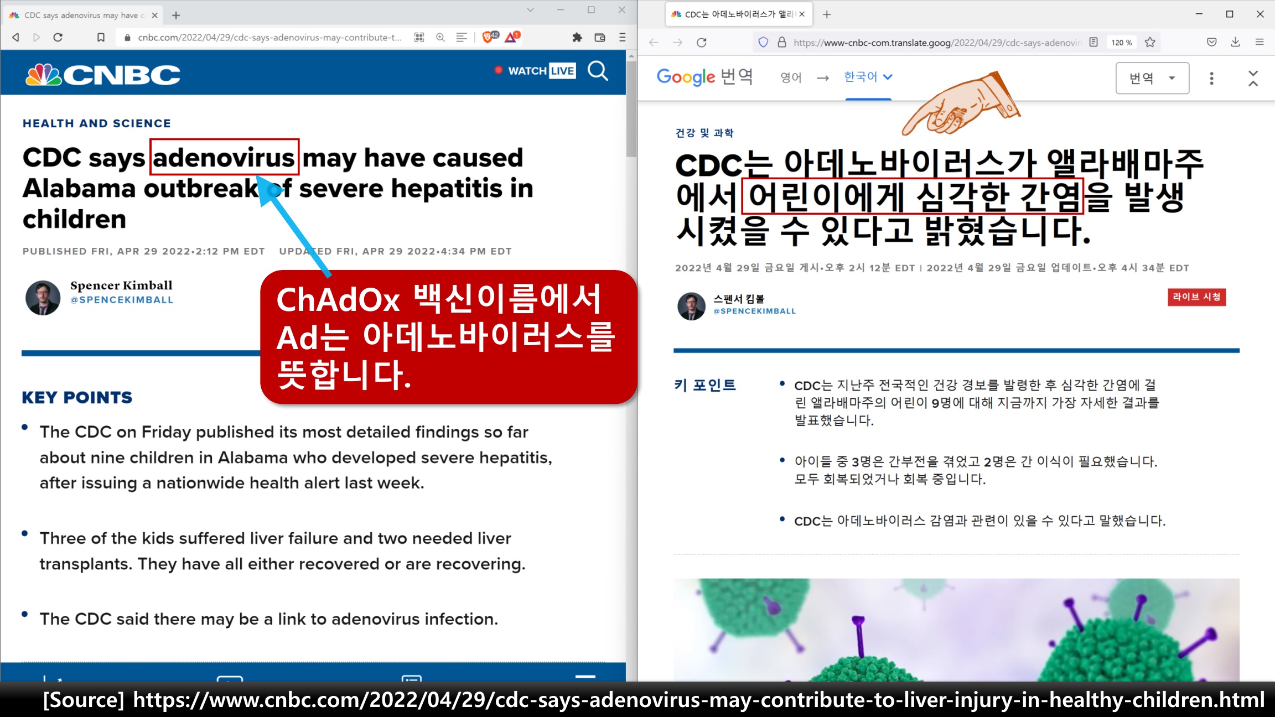
Task: Open the 한국어 target language dropdown
Action: (x=868, y=77)
